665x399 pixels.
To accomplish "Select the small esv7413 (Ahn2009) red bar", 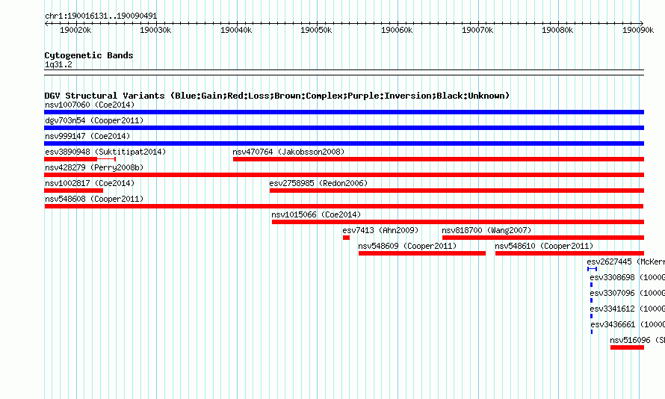I will point(346,238).
